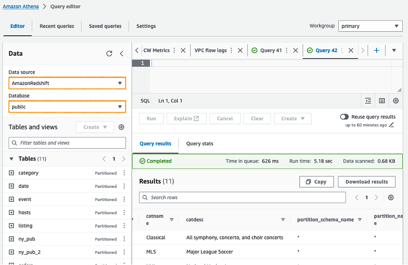Image resolution: width=408 pixels, height=265 pixels.
Task: Collapse the Tables section
Action: click(x=11, y=159)
